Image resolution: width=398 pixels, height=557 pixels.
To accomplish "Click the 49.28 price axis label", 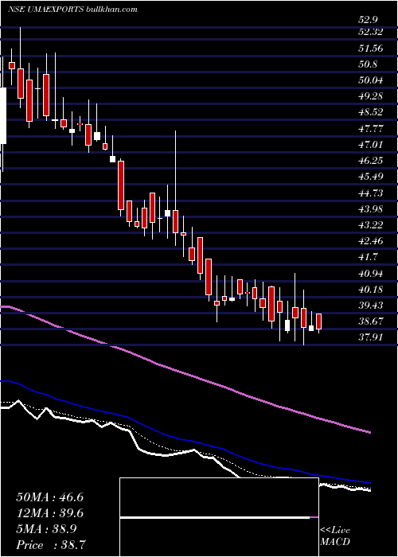I will click(x=370, y=96).
